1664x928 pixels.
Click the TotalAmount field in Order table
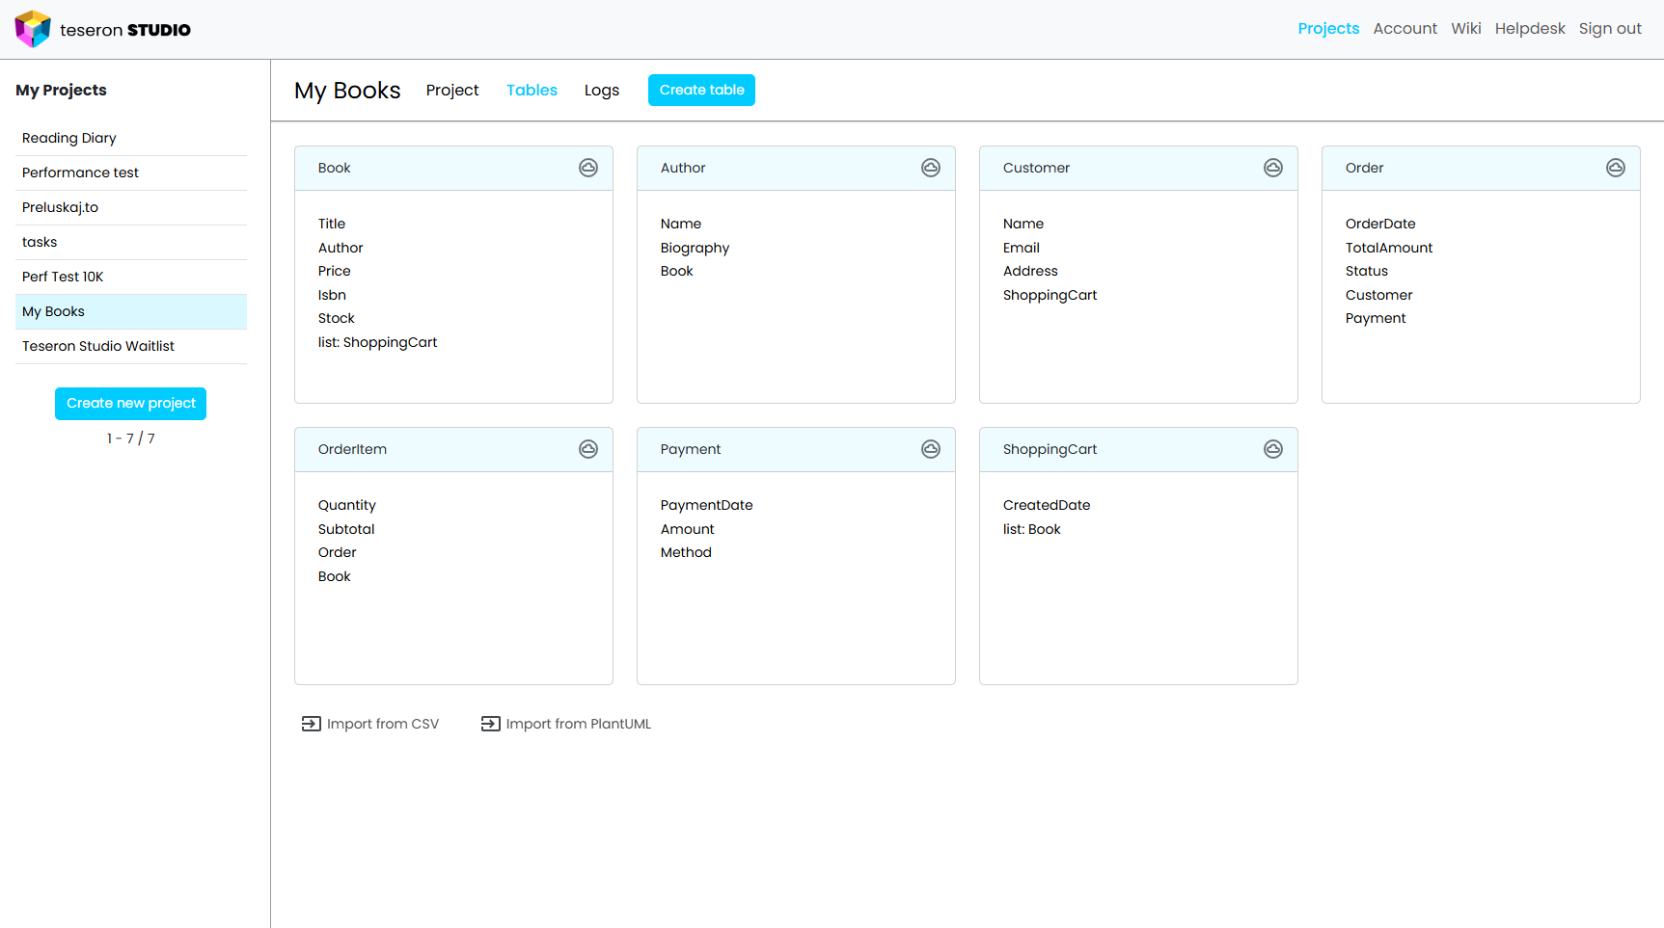pyautogui.click(x=1389, y=248)
